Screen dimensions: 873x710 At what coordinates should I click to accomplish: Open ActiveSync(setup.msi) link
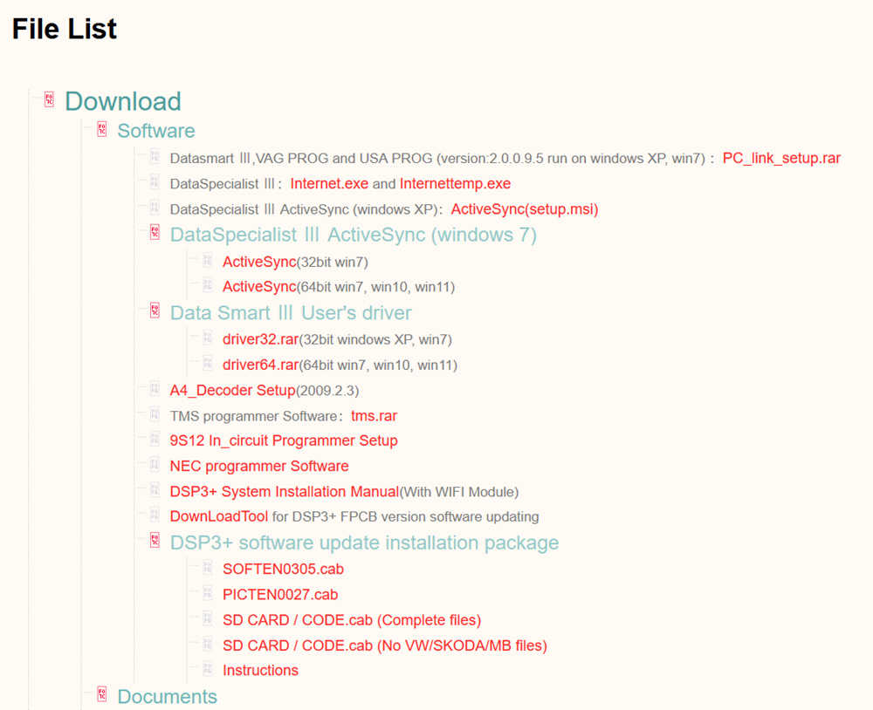pos(524,209)
